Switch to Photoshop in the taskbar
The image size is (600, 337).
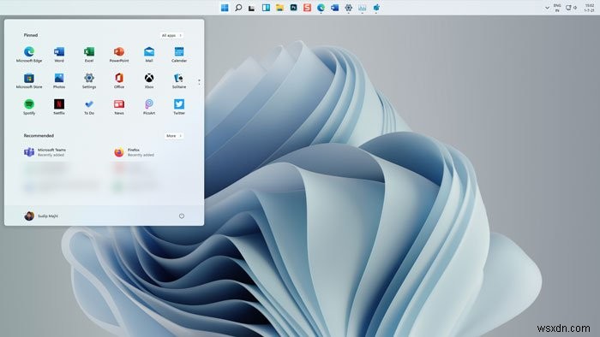click(293, 7)
